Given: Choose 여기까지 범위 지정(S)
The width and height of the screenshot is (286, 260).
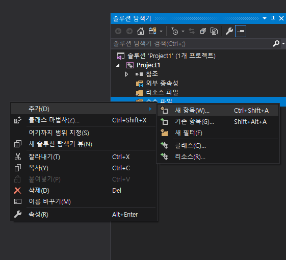Looking at the screenshot, I should pyautogui.click(x=84, y=133).
